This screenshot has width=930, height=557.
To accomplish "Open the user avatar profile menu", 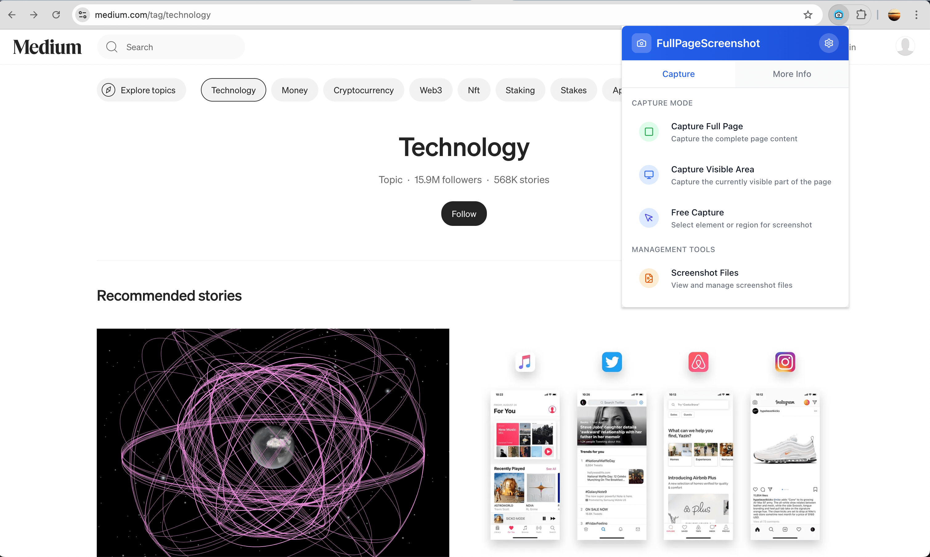I will pos(905,46).
